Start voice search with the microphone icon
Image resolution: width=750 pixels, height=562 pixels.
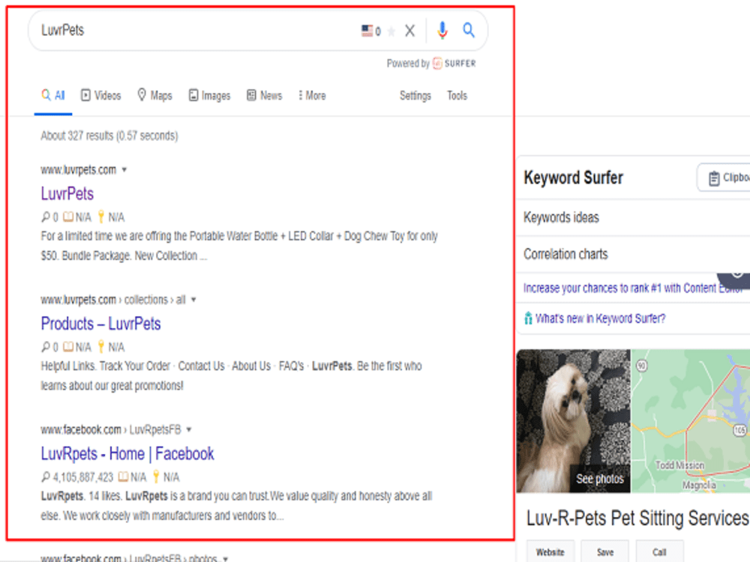pos(442,31)
